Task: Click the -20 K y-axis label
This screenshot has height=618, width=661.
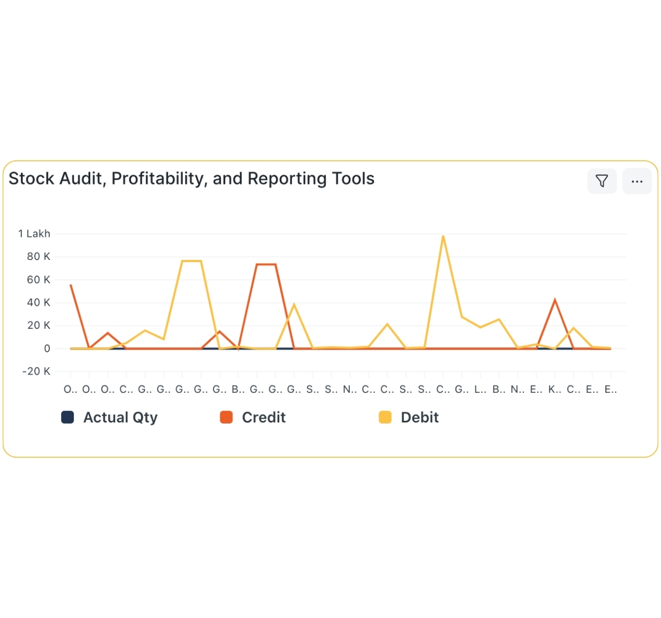Action: coord(36,371)
